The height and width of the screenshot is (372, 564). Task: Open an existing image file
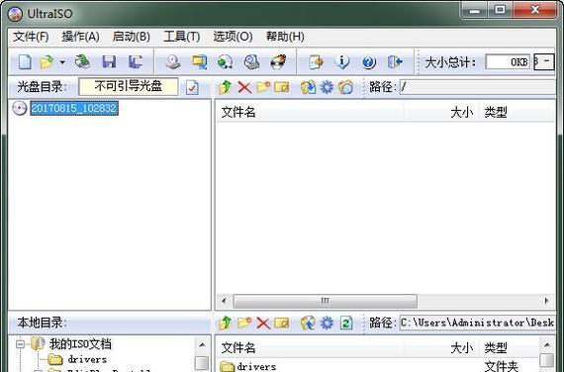tap(47, 62)
